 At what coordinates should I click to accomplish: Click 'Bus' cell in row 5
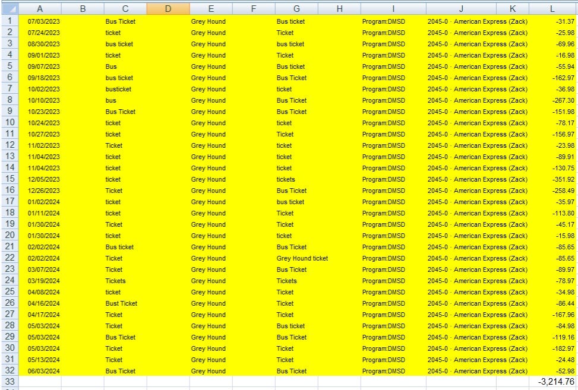click(125, 66)
